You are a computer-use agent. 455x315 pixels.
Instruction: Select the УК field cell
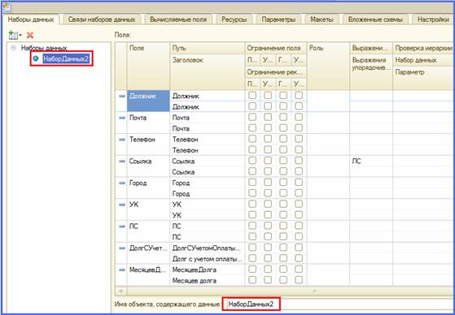pyautogui.click(x=148, y=209)
